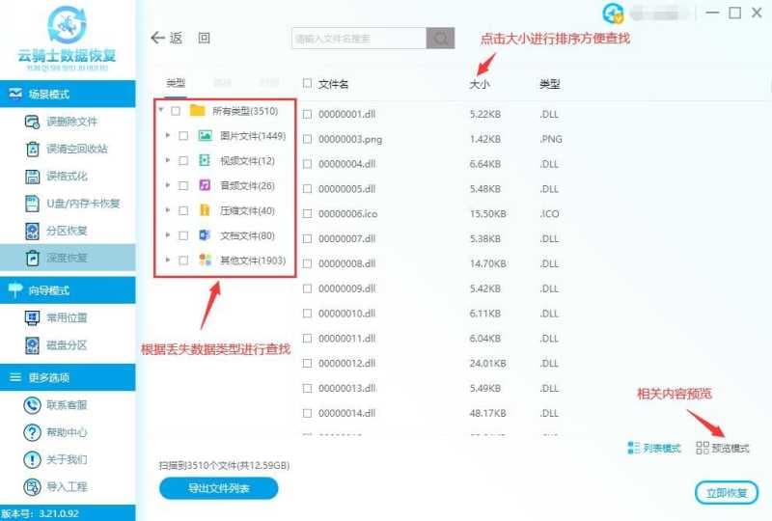Select the 类型 tab above the tree
Image resolution: width=772 pixels, height=521 pixels.
pyautogui.click(x=176, y=83)
